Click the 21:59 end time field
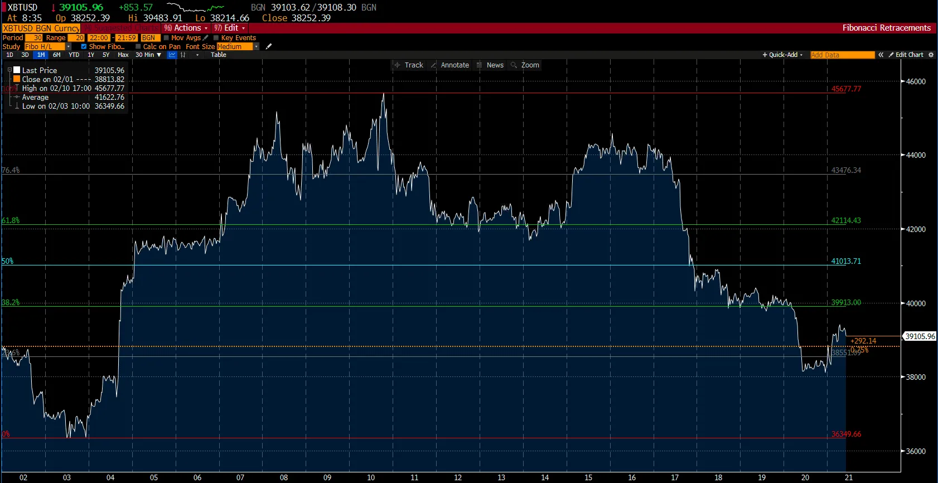The height and width of the screenshot is (483, 938). coord(127,38)
